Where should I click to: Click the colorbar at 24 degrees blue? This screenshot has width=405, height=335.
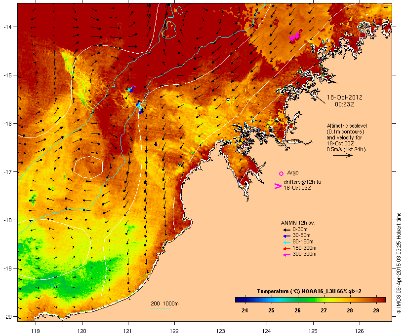(x=245, y=300)
